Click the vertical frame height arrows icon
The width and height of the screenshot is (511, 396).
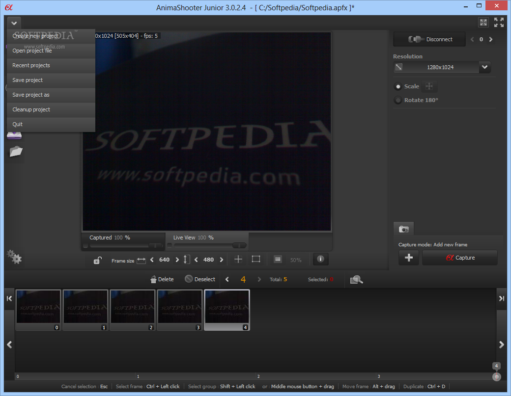(x=186, y=259)
